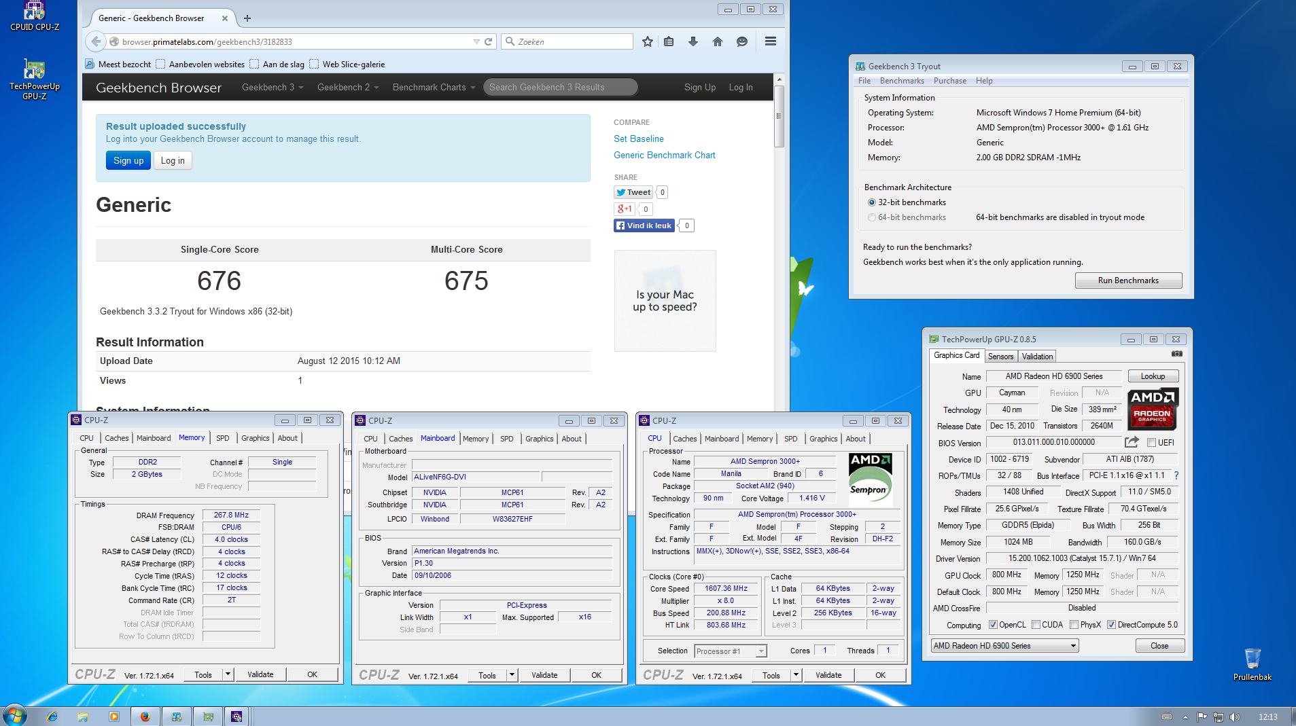Open Windows Explorer folder on taskbar
Screen dimensions: 1296x726
click(83, 716)
